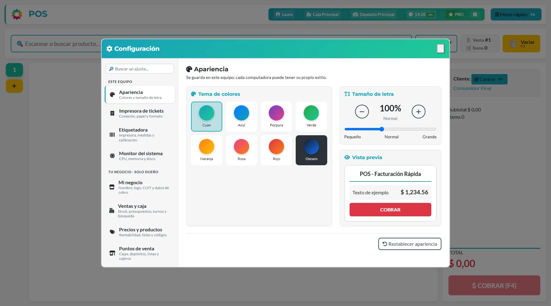The image size is (551, 306).
Task: Add a new sale with plus button
Action: 14,86
